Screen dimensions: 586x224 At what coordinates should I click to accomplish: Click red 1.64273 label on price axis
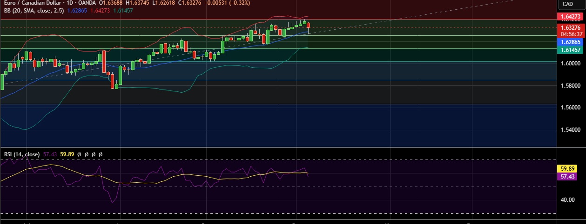pos(570,17)
